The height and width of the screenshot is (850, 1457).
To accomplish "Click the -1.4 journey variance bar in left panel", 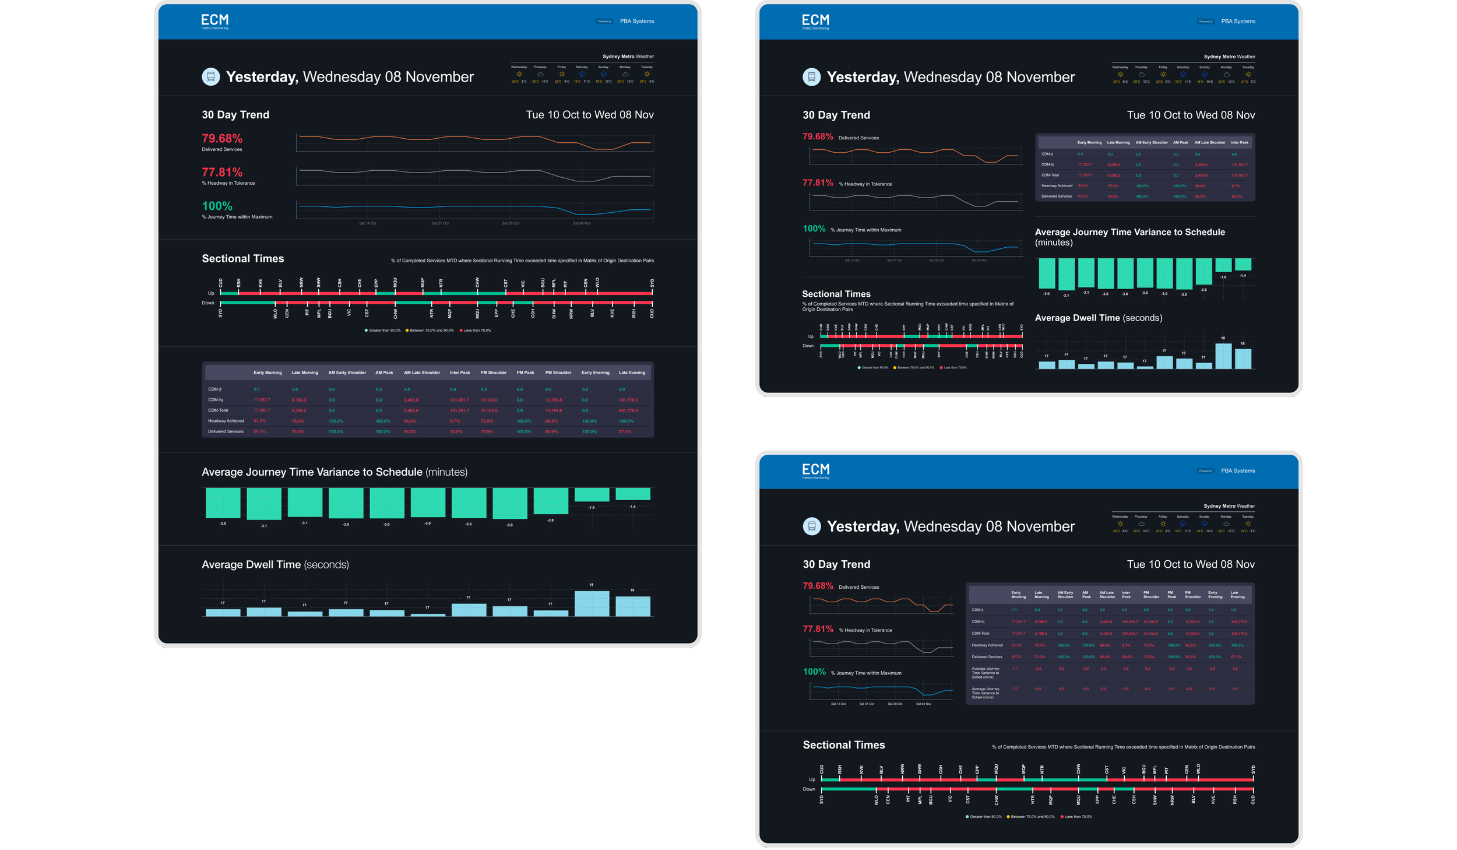I will click(x=632, y=494).
